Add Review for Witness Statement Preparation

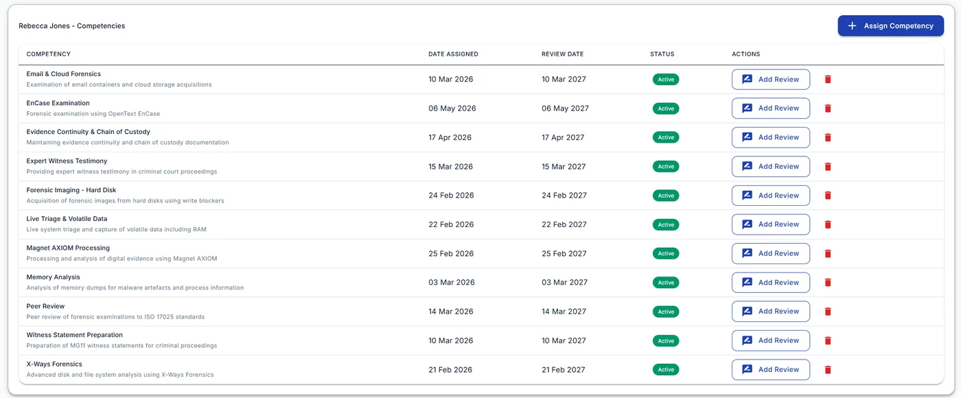tap(770, 340)
